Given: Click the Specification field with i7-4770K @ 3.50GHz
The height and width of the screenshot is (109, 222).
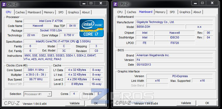Looking at the screenshot, I should click(x=63, y=42).
